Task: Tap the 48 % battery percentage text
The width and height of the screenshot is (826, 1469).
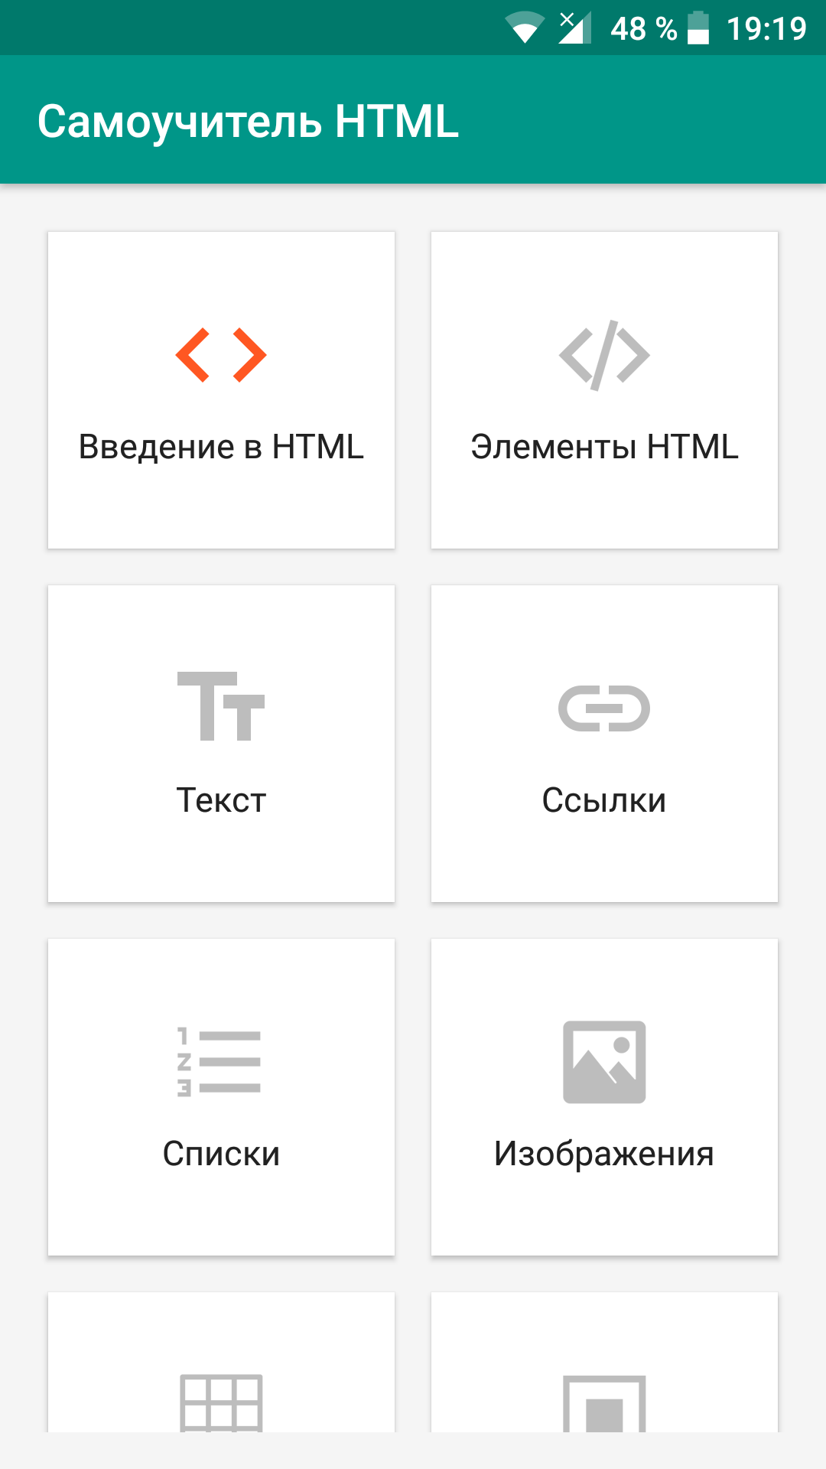Action: click(644, 29)
